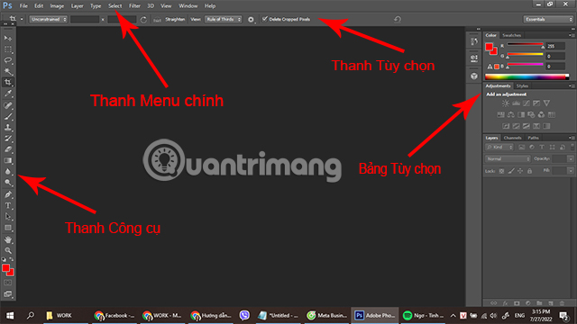This screenshot has height=324, width=577.
Task: Select the Hand tool
Action: pyautogui.click(x=8, y=239)
